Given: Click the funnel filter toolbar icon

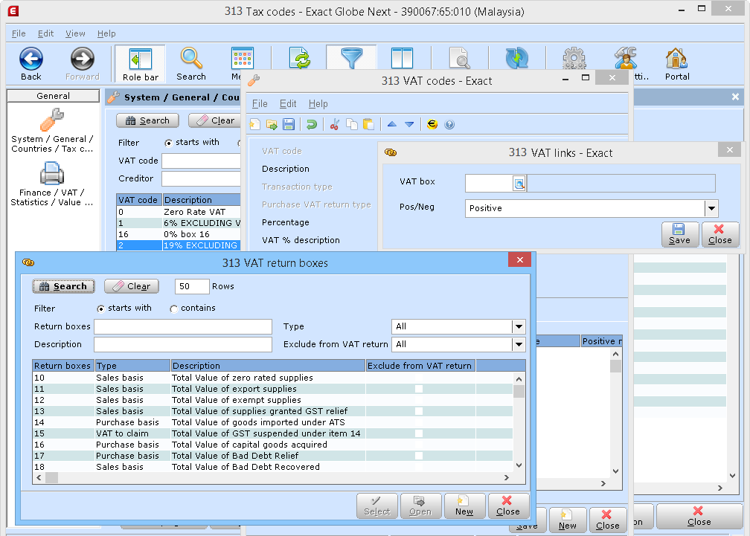Looking at the screenshot, I should pyautogui.click(x=350, y=59).
